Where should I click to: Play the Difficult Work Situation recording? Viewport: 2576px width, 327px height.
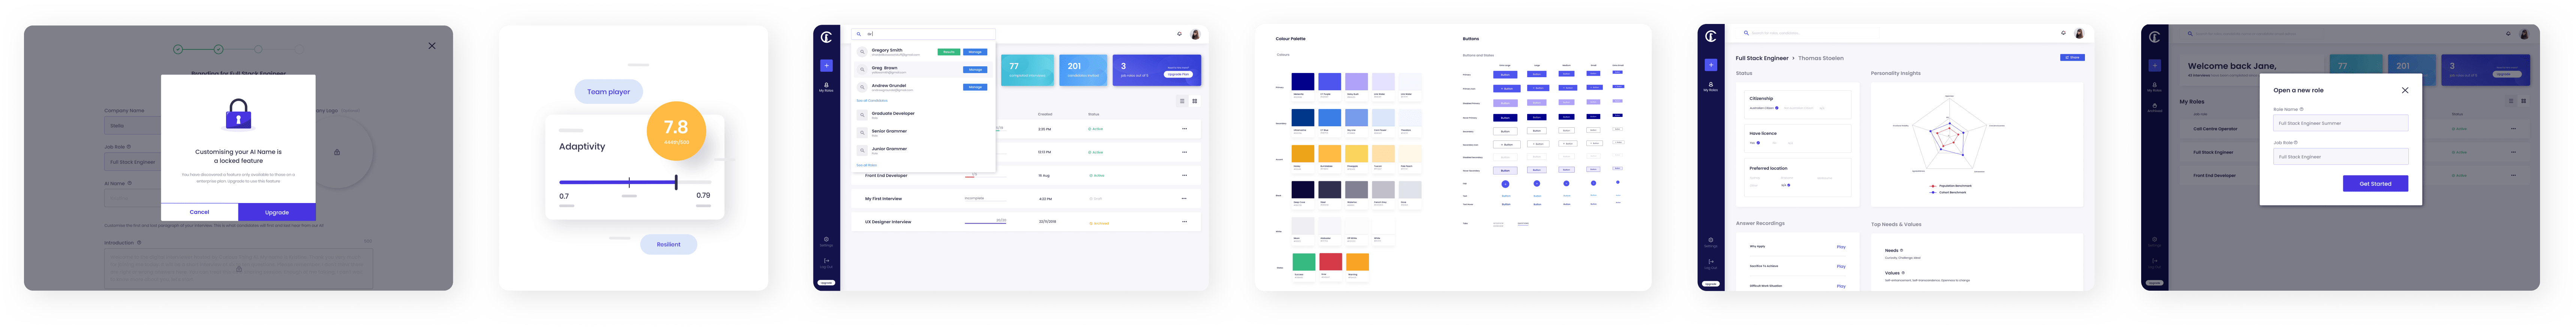click(1841, 286)
